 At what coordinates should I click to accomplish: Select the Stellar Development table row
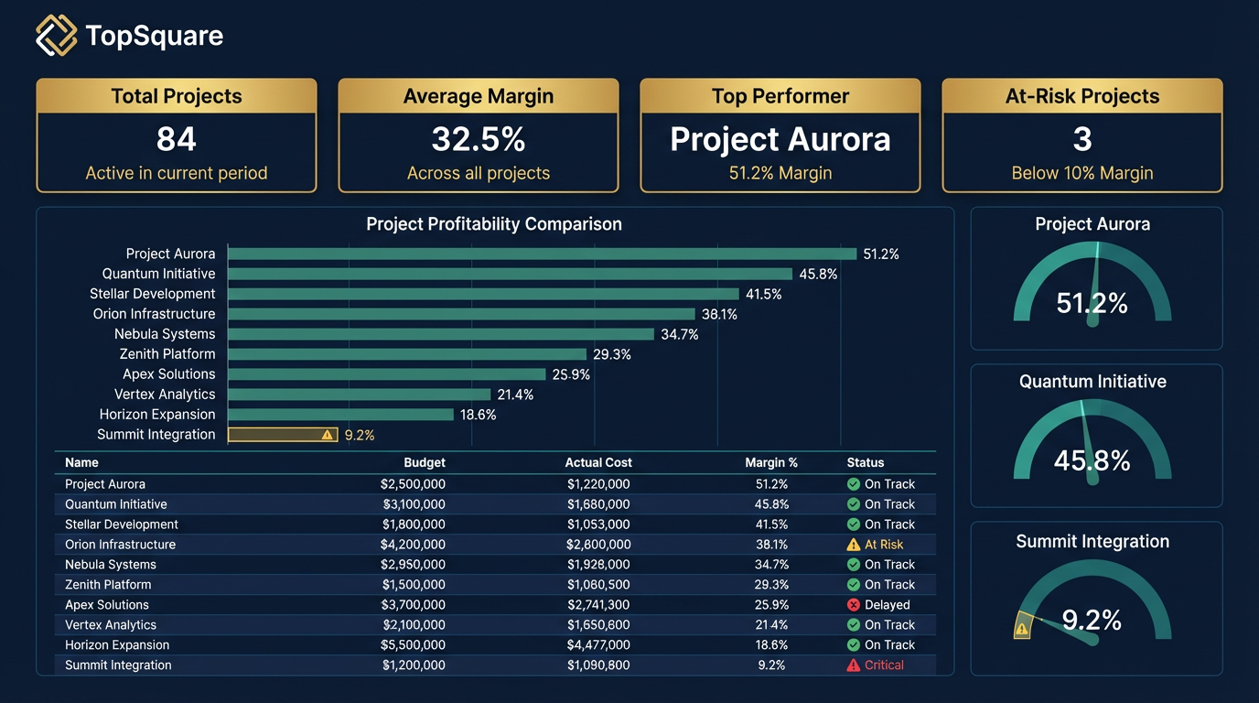(494, 524)
